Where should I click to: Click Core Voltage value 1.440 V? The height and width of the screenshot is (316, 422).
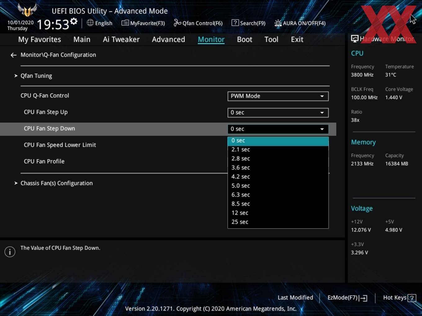pos(393,98)
